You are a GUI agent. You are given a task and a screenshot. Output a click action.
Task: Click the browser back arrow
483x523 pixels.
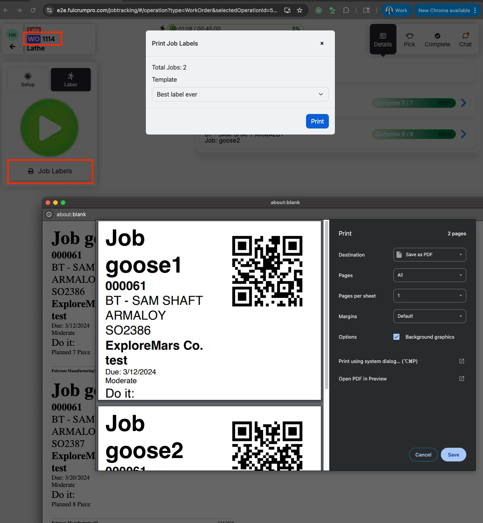click(6, 10)
